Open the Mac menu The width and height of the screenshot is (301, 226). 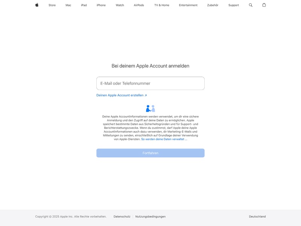68,5
